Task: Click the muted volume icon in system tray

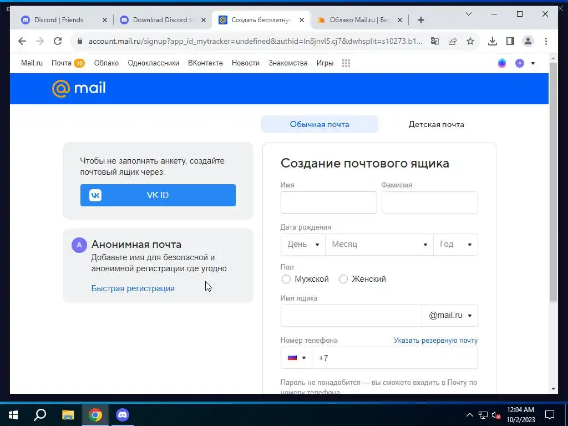Action: click(496, 415)
